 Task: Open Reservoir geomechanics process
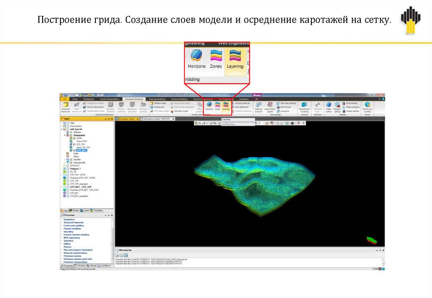pyautogui.click(x=75, y=253)
